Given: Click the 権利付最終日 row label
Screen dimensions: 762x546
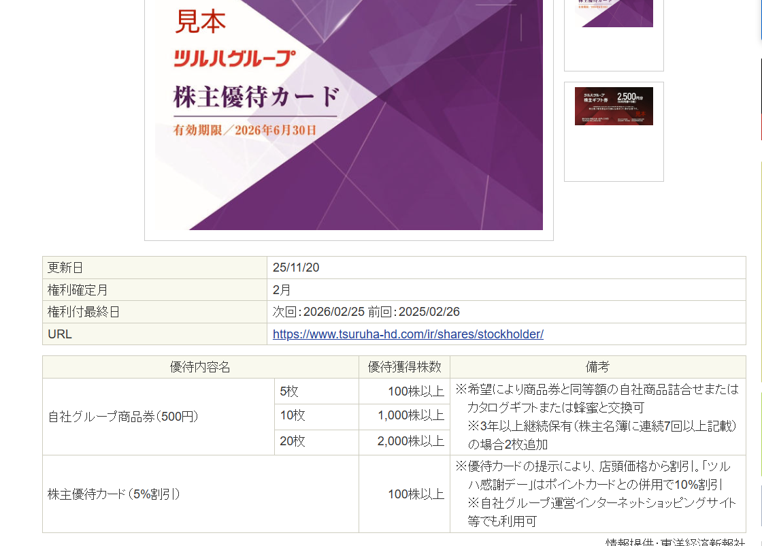Looking at the screenshot, I should click(x=84, y=312).
